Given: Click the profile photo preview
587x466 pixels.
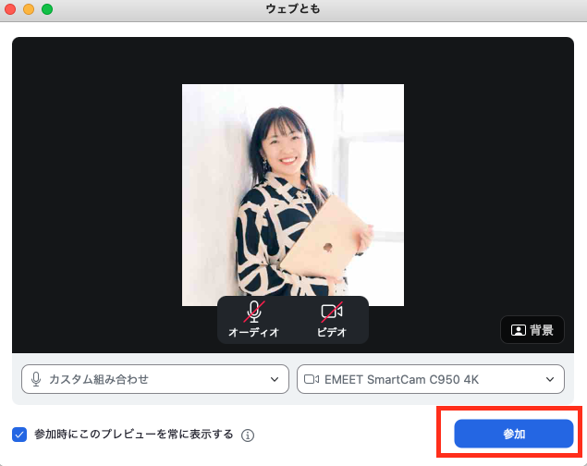Looking at the screenshot, I should 293,195.
